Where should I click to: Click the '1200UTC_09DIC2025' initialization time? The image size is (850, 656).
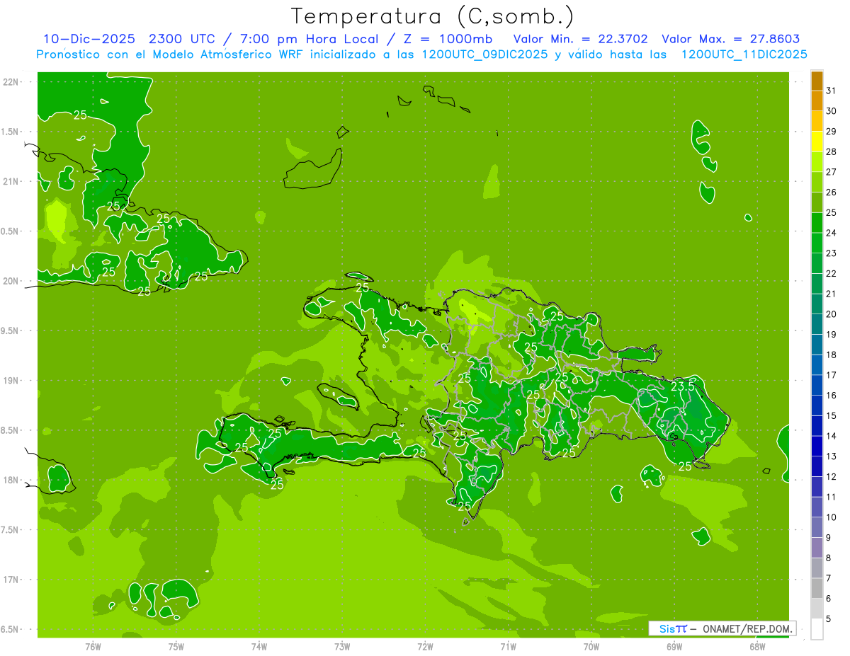tap(484, 54)
